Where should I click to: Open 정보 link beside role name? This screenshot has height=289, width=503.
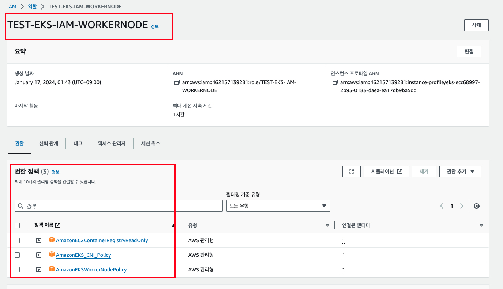pyautogui.click(x=155, y=26)
